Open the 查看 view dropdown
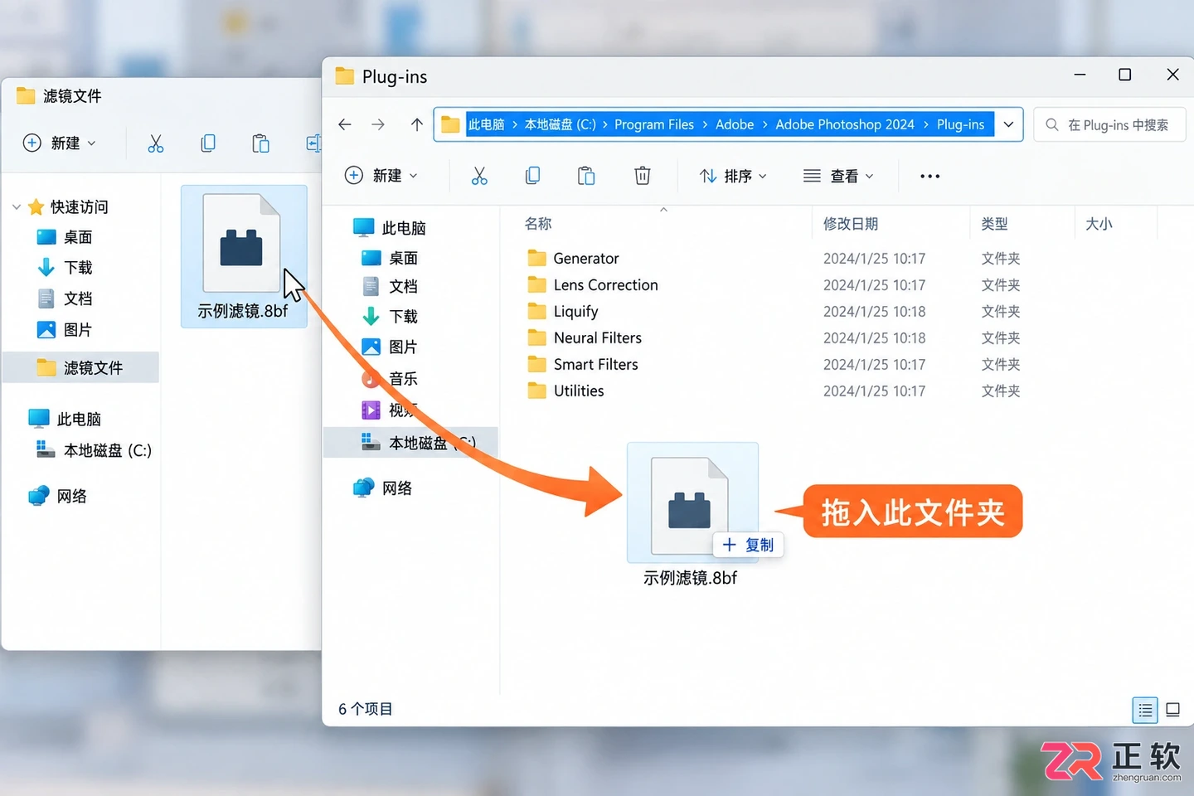Screen dimensions: 1194x796 (x=838, y=176)
